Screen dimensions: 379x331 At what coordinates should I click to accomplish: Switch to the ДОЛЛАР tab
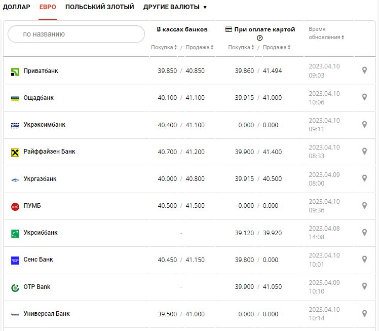tap(16, 7)
